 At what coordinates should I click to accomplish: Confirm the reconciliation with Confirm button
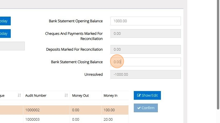click(x=146, y=108)
